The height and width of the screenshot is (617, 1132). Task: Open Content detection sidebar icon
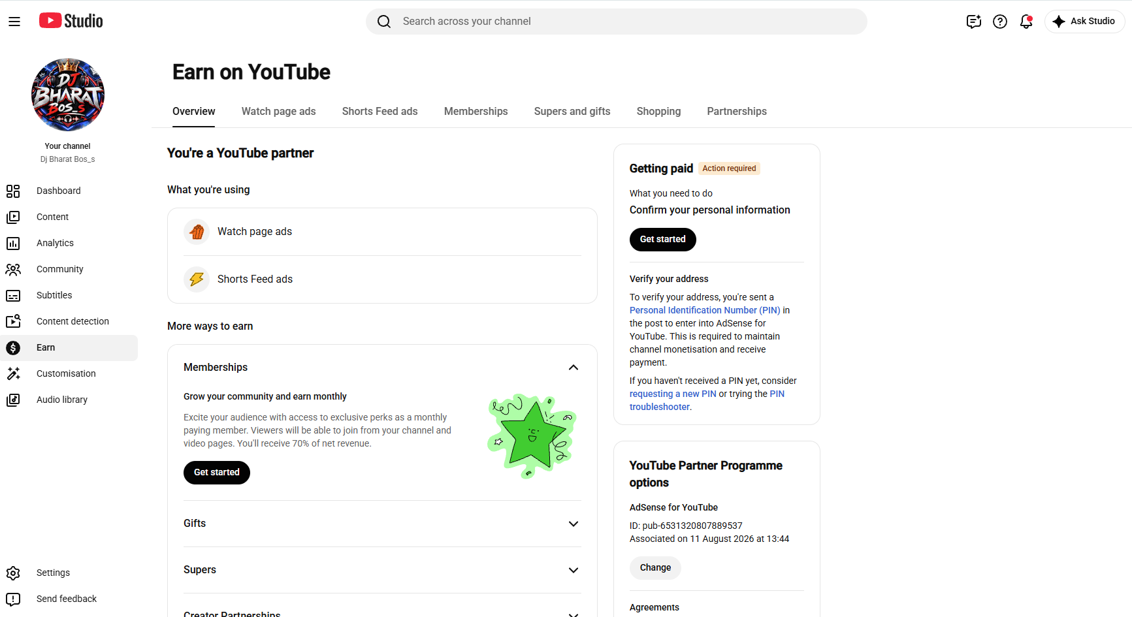click(13, 321)
